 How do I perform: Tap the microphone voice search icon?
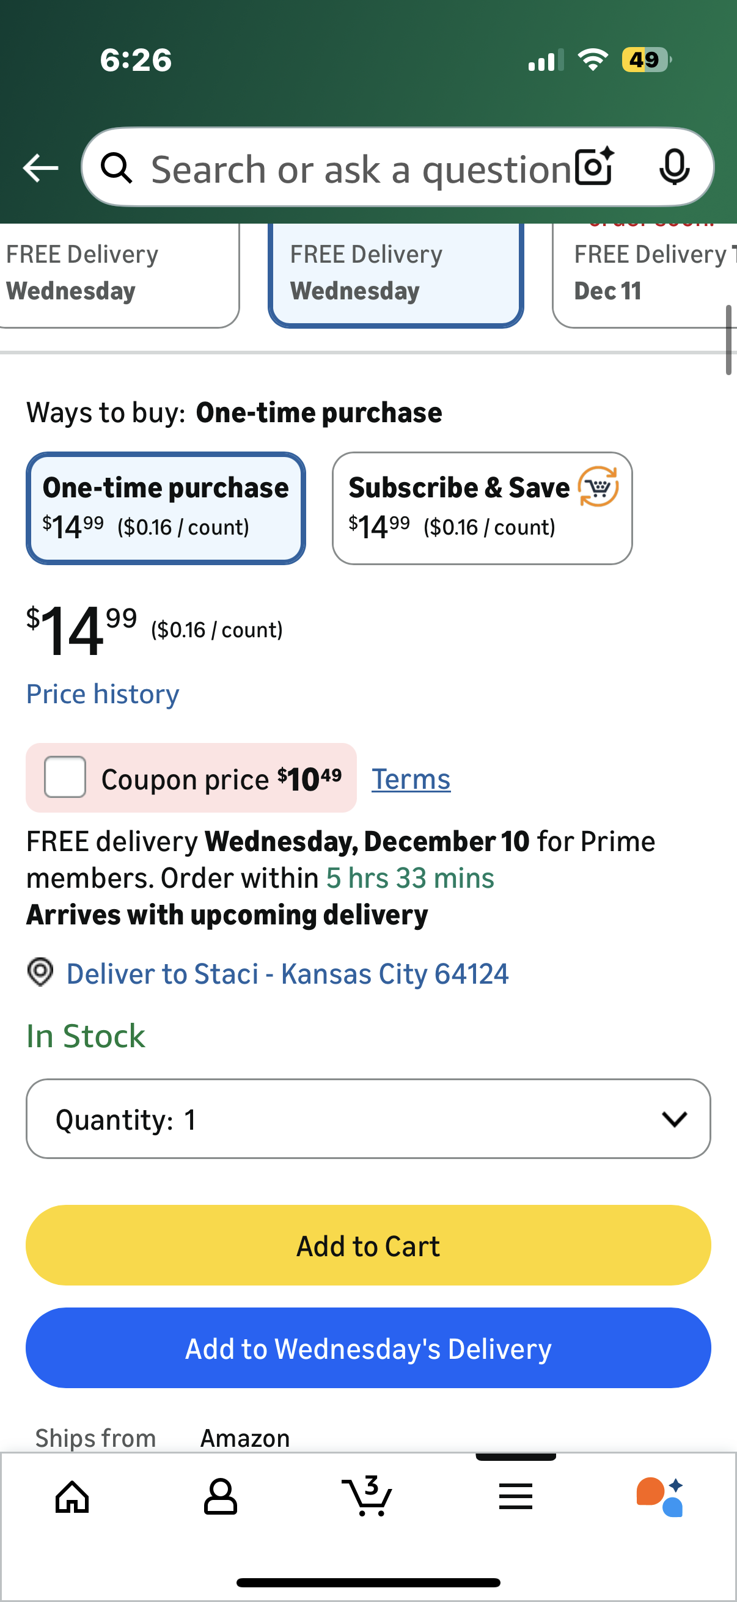(x=673, y=167)
